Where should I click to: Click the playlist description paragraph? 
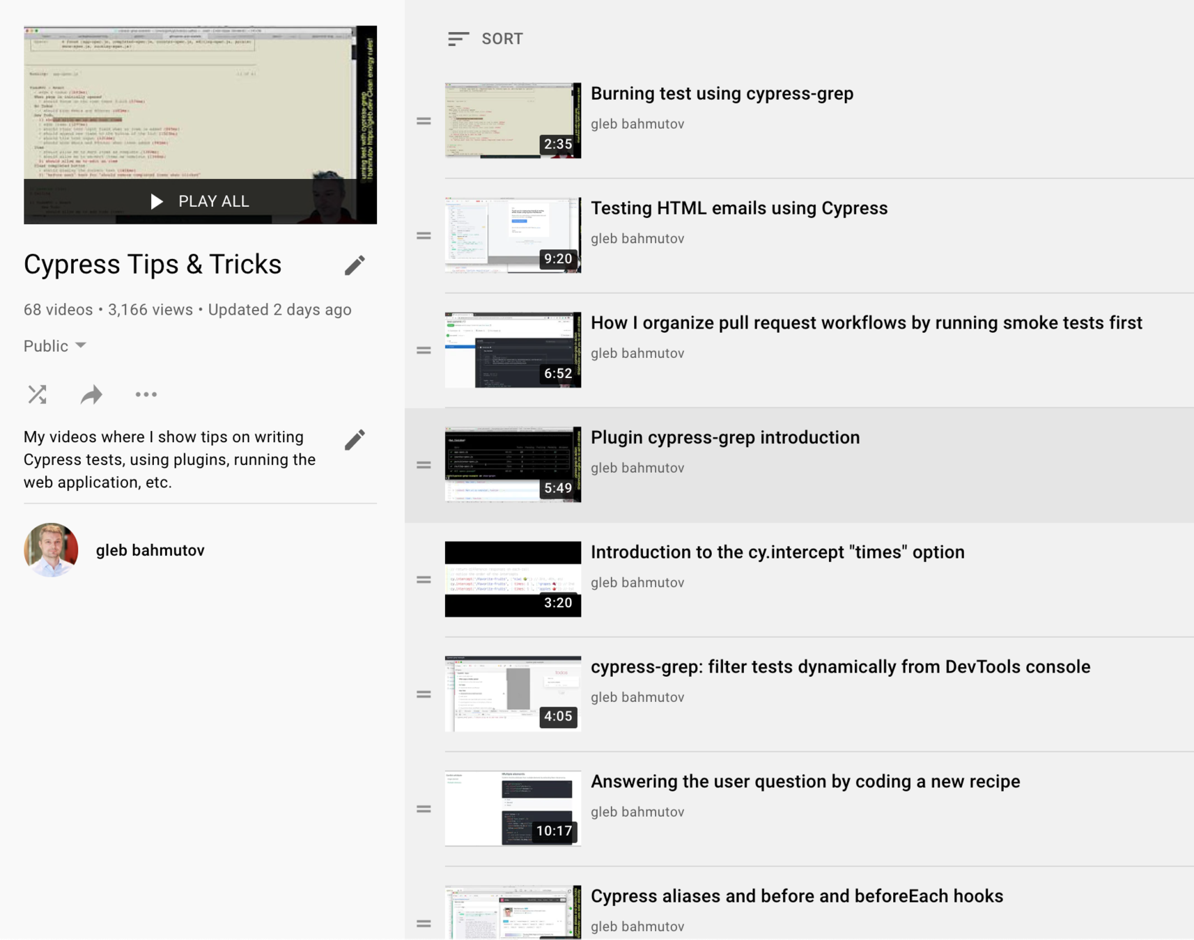click(x=170, y=460)
